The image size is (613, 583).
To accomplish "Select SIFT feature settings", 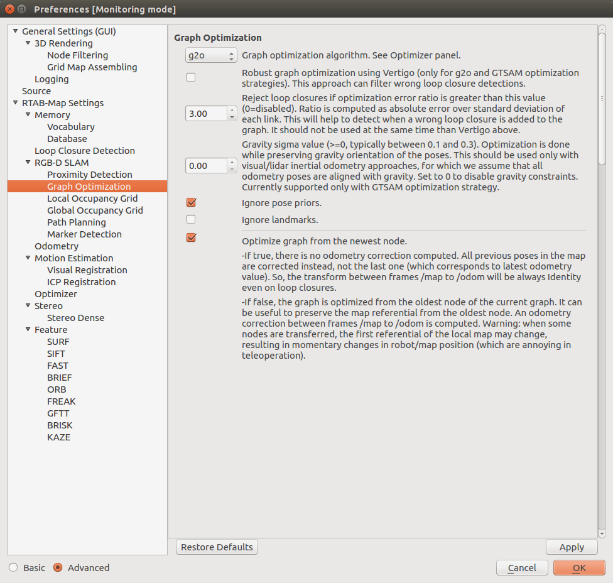I will (x=56, y=354).
